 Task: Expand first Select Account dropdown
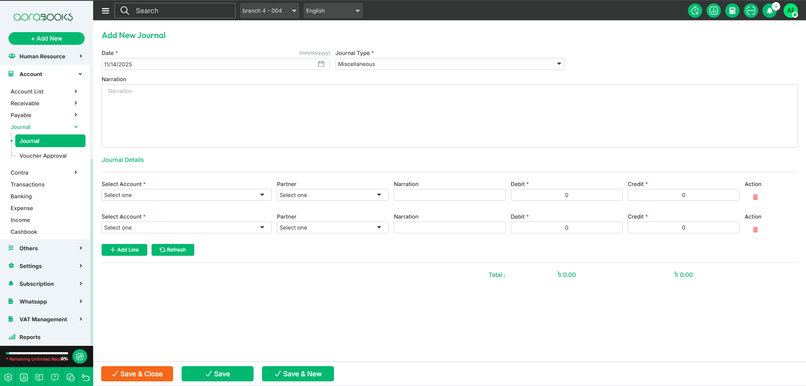186,195
